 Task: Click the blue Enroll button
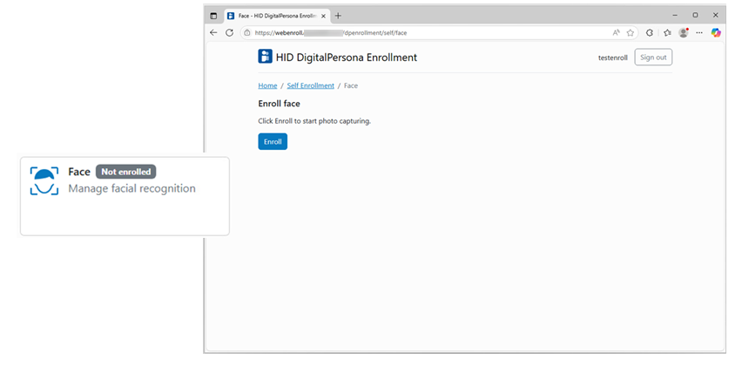[x=272, y=141]
